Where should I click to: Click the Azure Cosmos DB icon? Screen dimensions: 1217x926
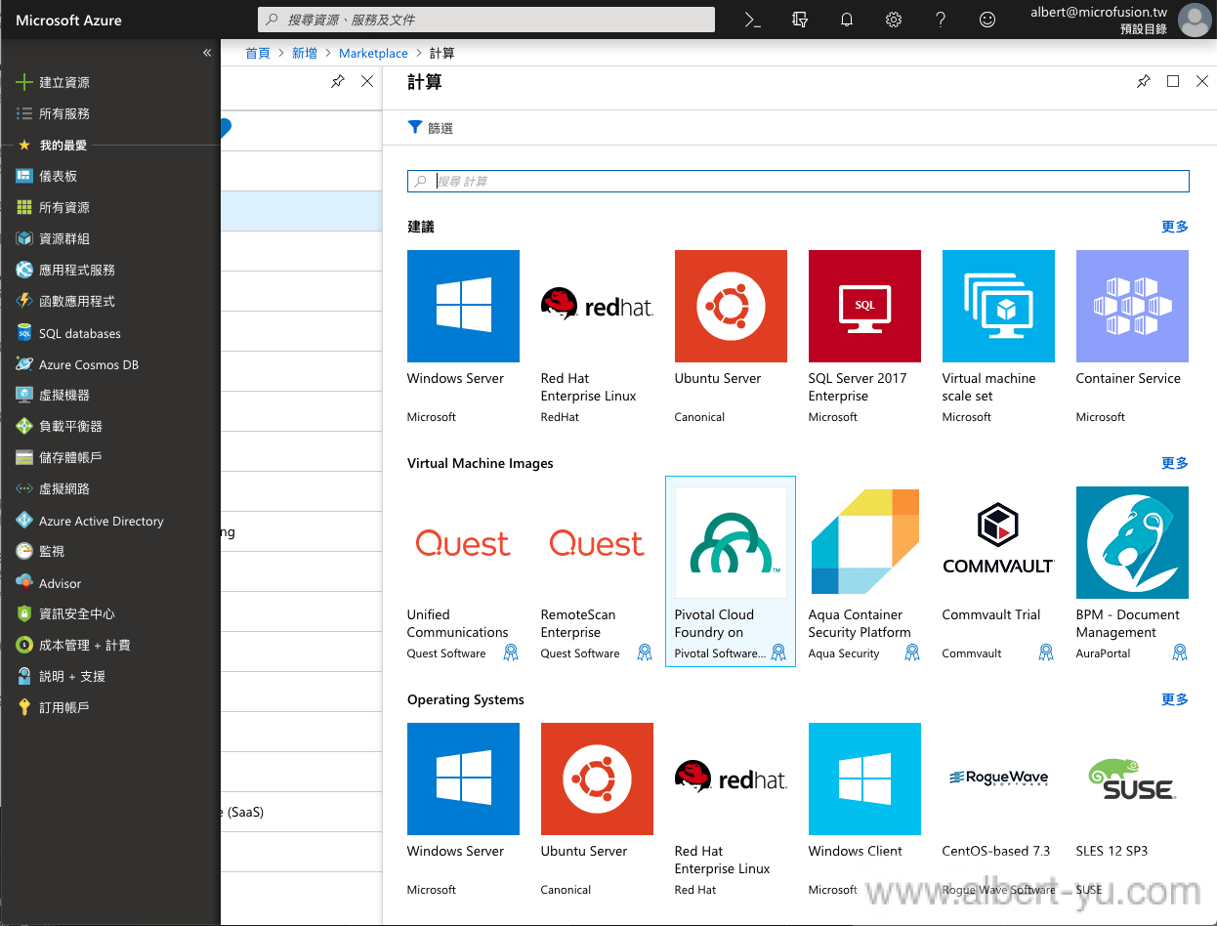[x=24, y=364]
